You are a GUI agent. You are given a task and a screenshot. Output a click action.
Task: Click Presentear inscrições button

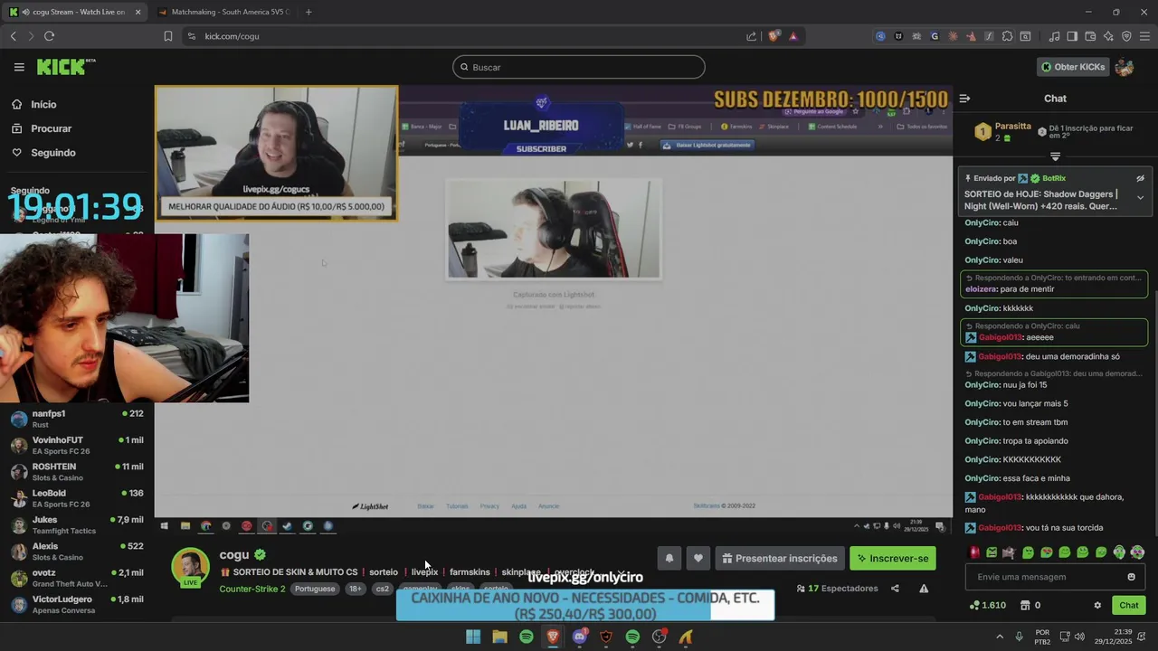[x=780, y=558]
